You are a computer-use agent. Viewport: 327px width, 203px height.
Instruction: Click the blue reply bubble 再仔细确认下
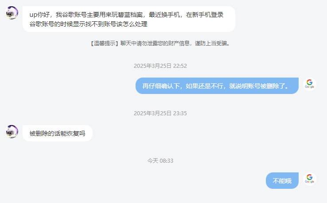tap(217, 86)
